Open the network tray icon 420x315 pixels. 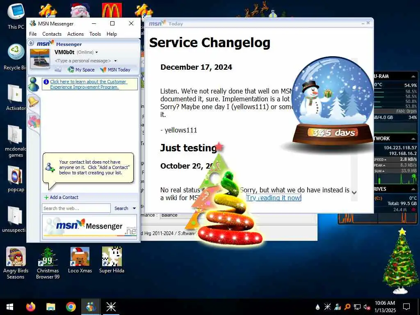(x=357, y=307)
